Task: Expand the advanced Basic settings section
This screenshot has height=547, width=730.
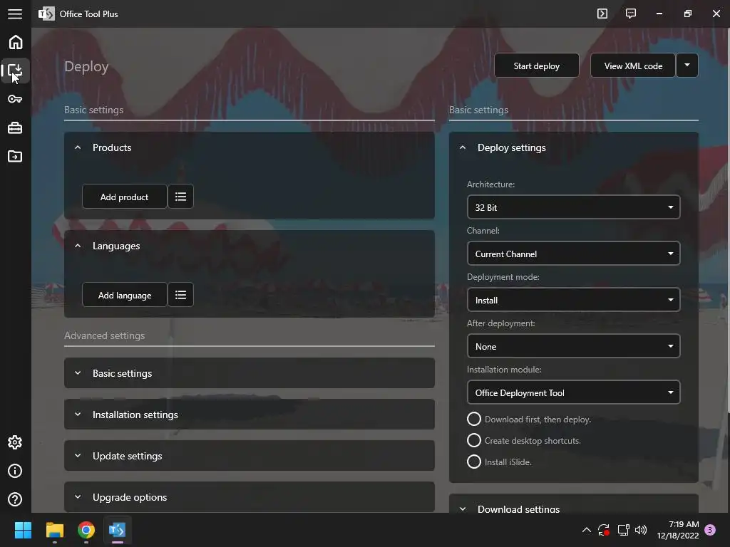Action: [250, 373]
